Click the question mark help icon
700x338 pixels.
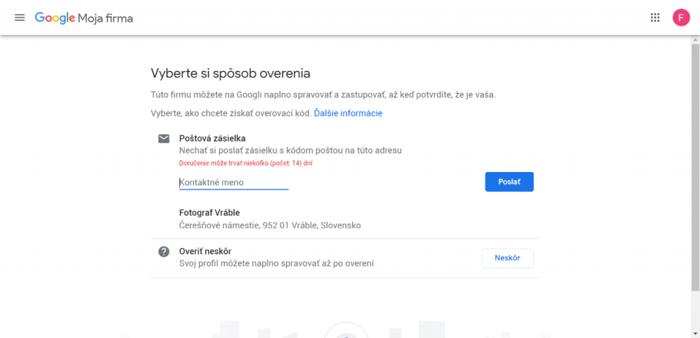tap(164, 251)
